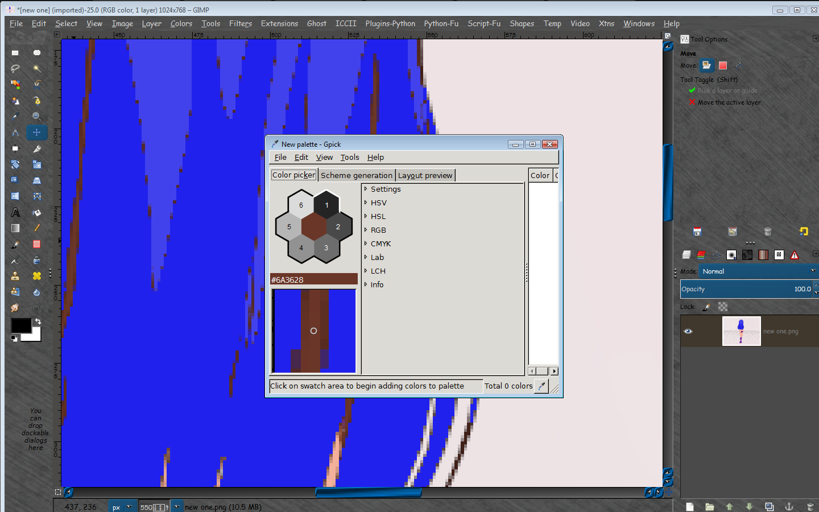819x512 pixels.
Task: Switch to Scheme generation tab
Action: tap(357, 175)
